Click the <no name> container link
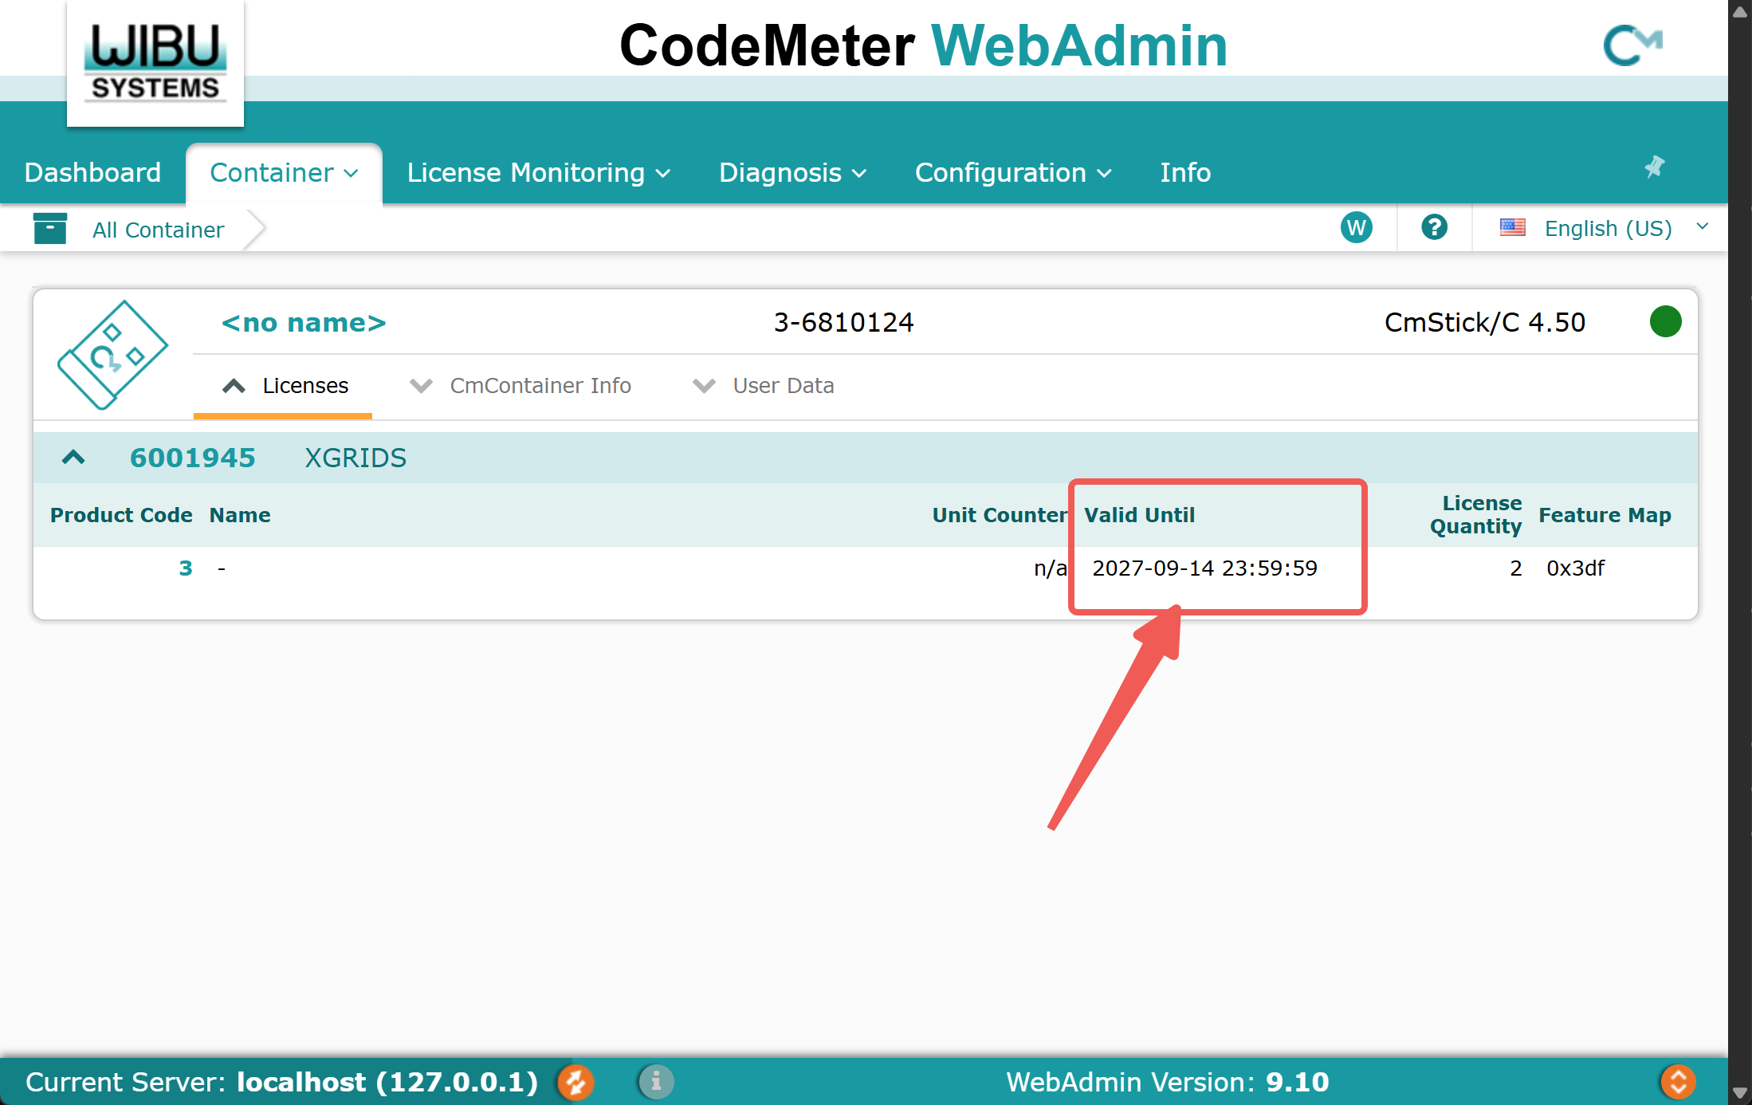This screenshot has height=1105, width=1752. coord(304,323)
